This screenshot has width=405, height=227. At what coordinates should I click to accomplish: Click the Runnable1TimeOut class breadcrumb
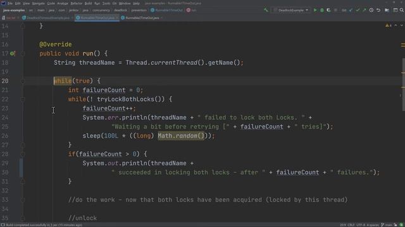pos(166,10)
